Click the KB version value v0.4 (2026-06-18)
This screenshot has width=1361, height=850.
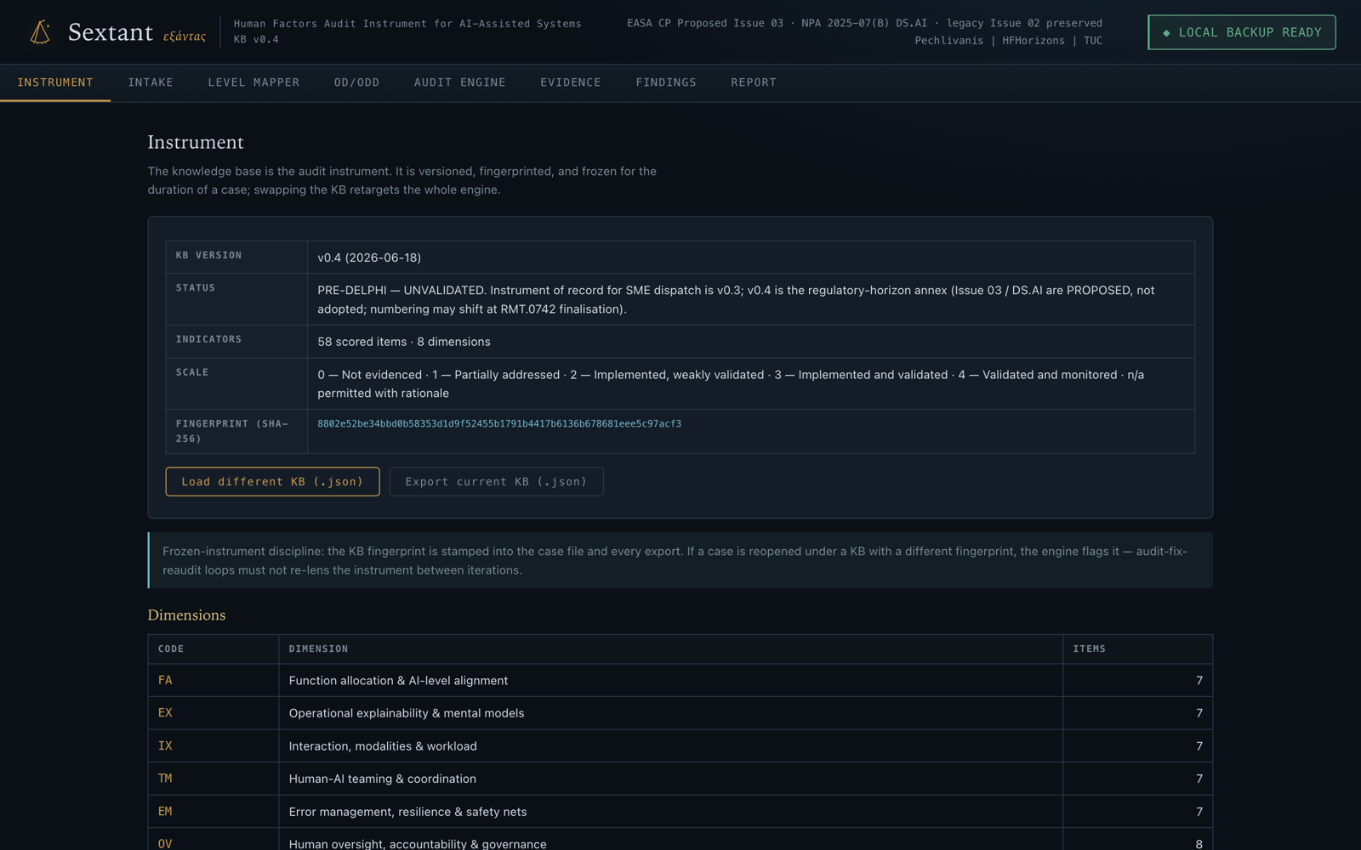pyautogui.click(x=369, y=258)
